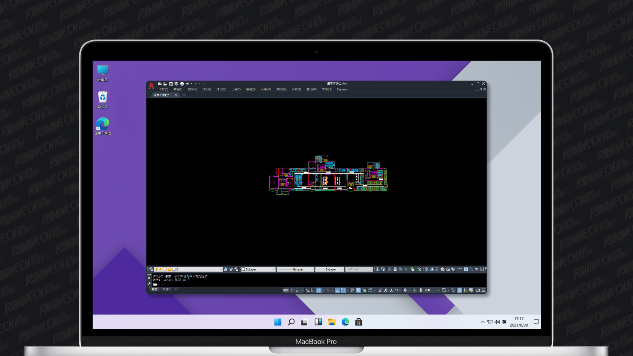Click the Print (plot) icon
This screenshot has height=356, width=633.
(x=182, y=84)
